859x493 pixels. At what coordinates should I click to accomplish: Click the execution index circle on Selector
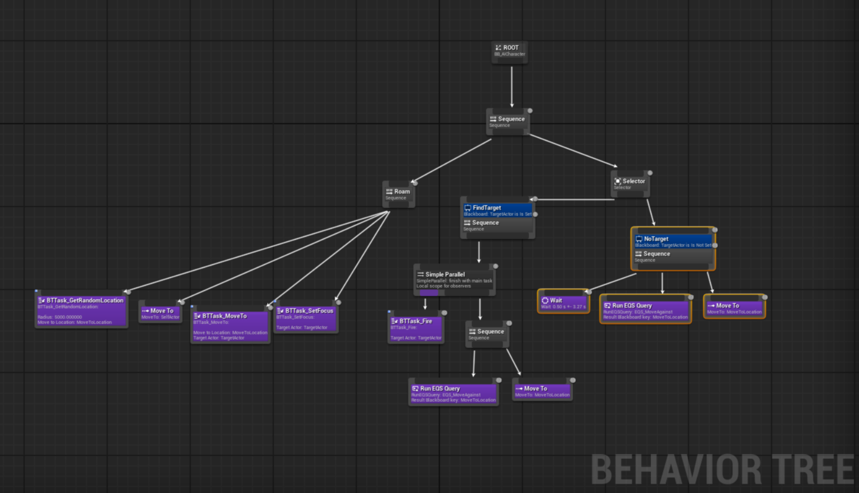click(650, 173)
